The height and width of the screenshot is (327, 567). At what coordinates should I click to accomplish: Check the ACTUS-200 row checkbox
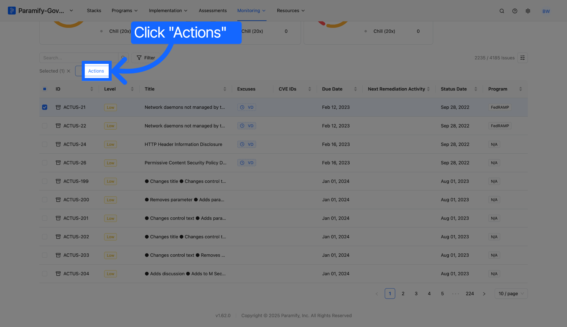45,200
